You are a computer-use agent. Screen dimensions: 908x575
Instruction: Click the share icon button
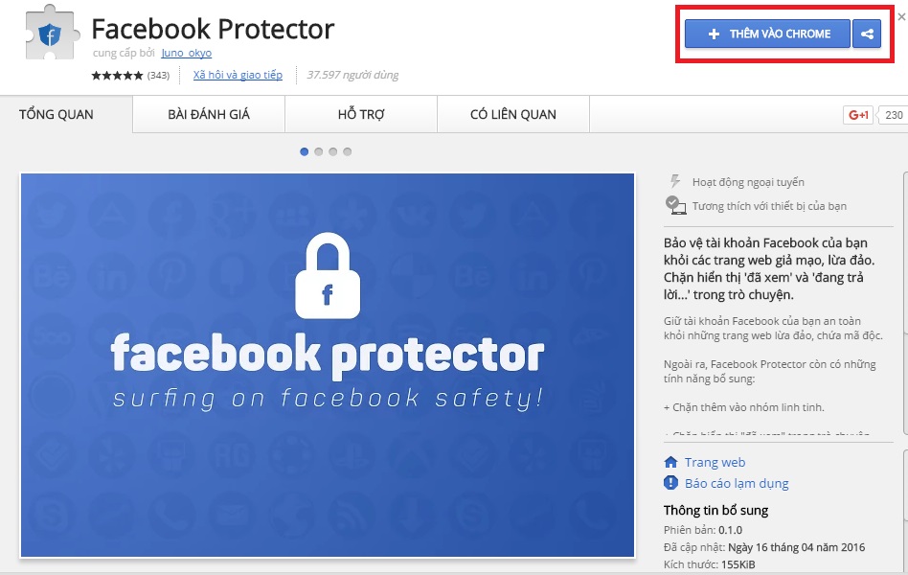(867, 34)
